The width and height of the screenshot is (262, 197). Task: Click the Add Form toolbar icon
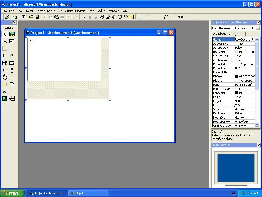pos(15,17)
